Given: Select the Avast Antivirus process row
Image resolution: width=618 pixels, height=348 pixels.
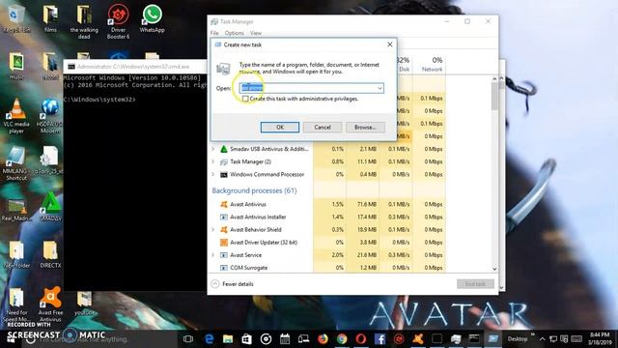Looking at the screenshot, I should click(328, 204).
